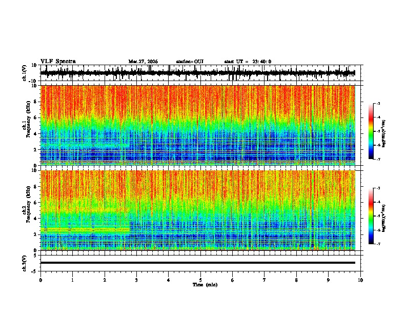The width and height of the screenshot is (406, 314).
Task: Click the ch.3 flat voltage trace line
Action: coord(197,263)
